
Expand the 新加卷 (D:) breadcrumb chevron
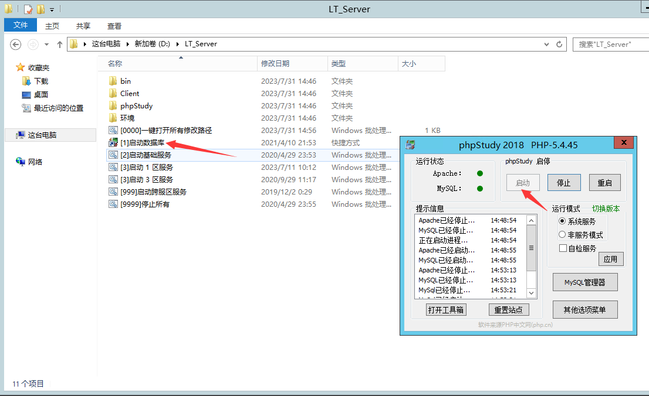click(x=178, y=44)
